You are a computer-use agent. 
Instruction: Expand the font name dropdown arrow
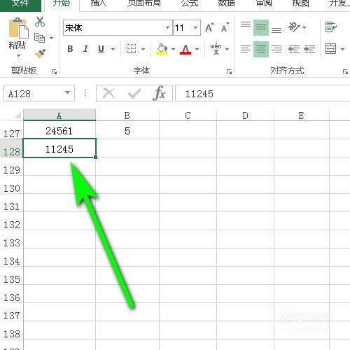pyautogui.click(x=167, y=28)
